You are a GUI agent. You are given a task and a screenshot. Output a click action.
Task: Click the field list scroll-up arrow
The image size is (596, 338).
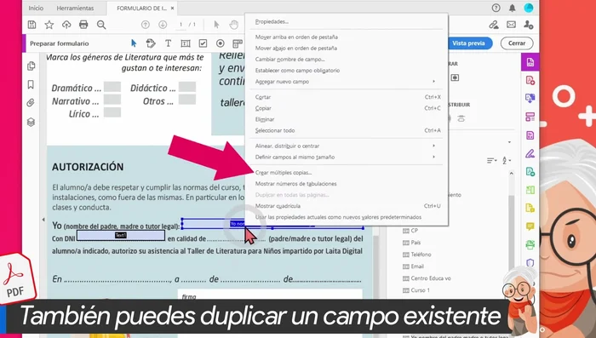(x=511, y=174)
